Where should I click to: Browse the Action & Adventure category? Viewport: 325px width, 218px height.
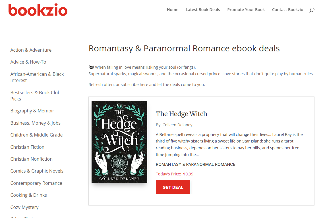coord(31,50)
